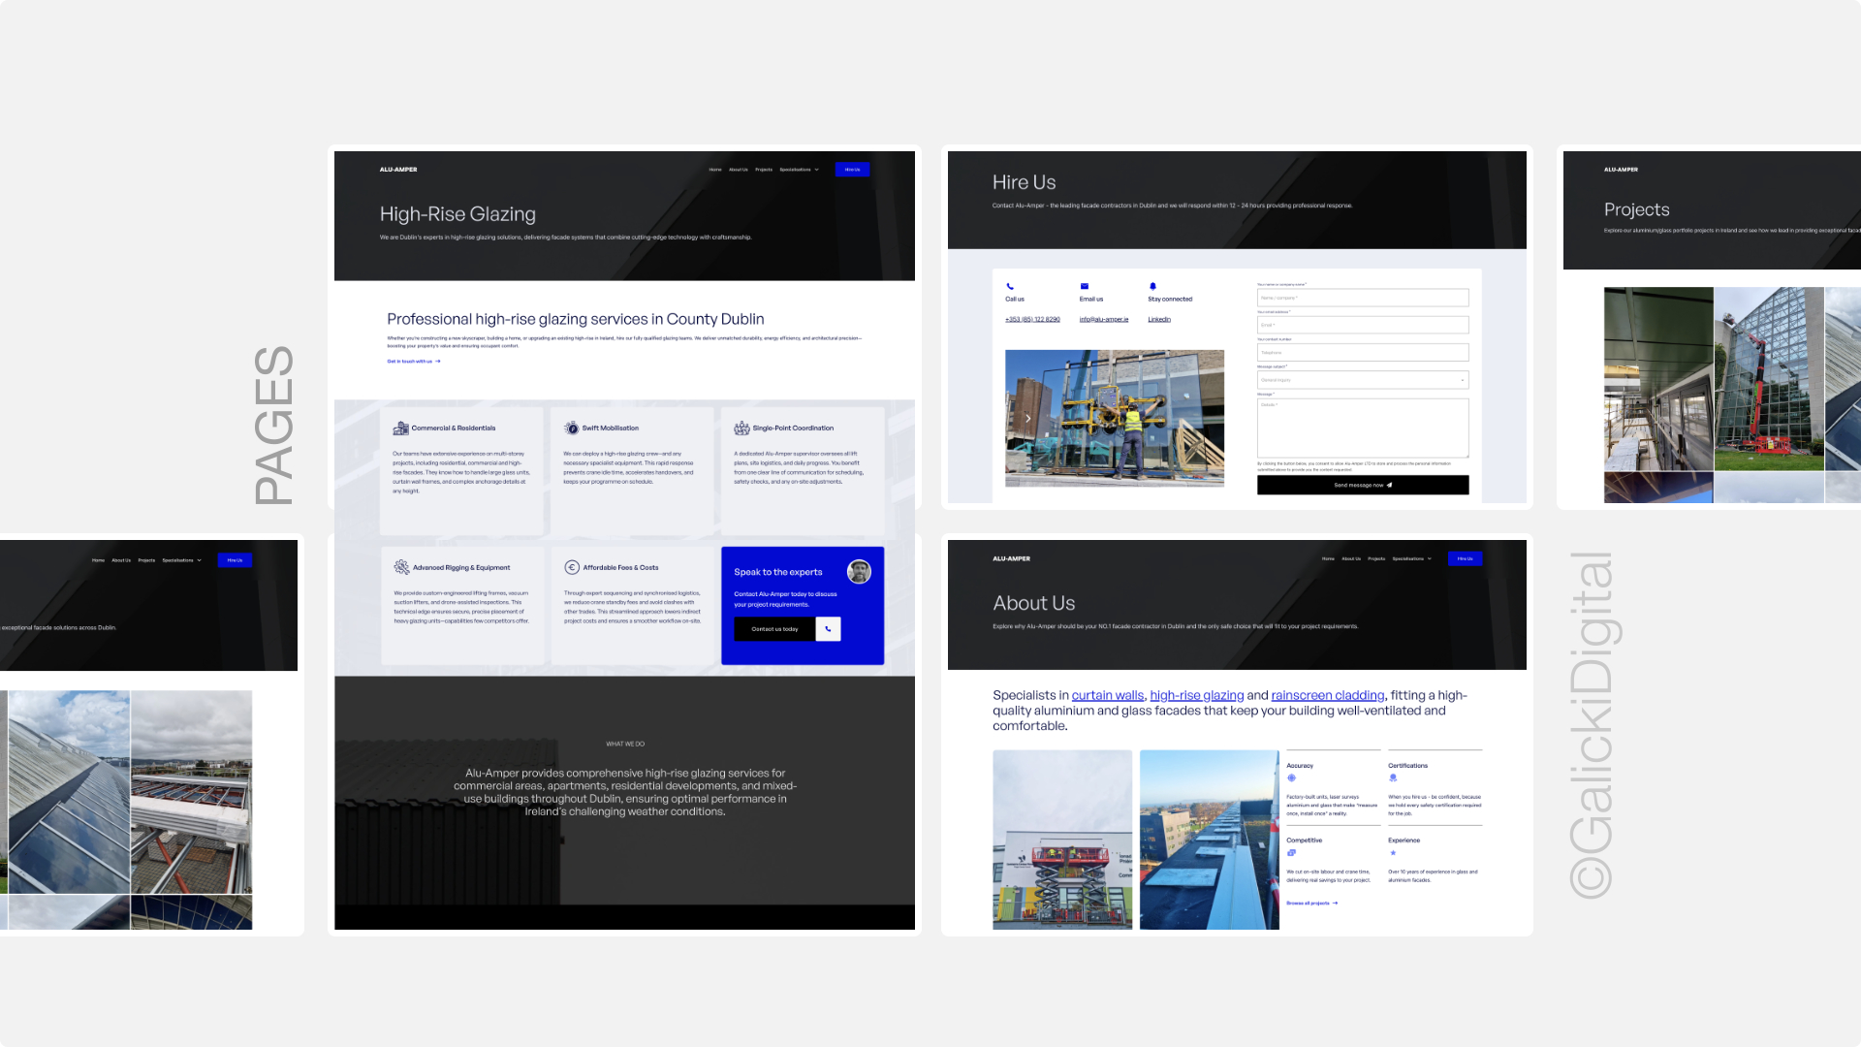Click the Commercial & Residentials building icon
The image size is (1861, 1047).
coord(400,428)
